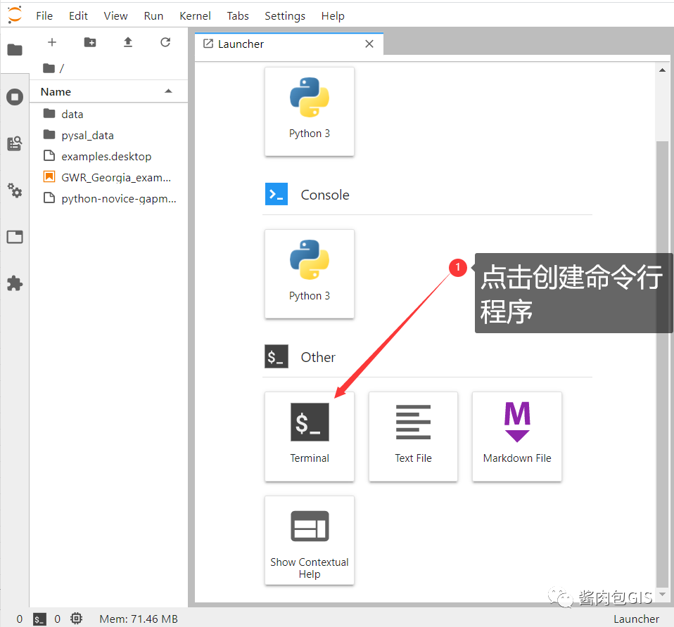Launch a Terminal from the Other section

[310, 437]
